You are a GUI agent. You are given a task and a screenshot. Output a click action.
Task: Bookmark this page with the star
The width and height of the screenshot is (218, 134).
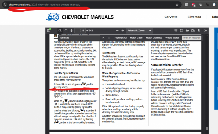(x=177, y=5)
